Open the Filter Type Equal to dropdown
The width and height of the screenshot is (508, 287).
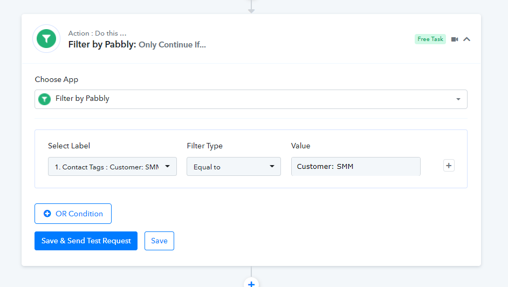pyautogui.click(x=234, y=167)
